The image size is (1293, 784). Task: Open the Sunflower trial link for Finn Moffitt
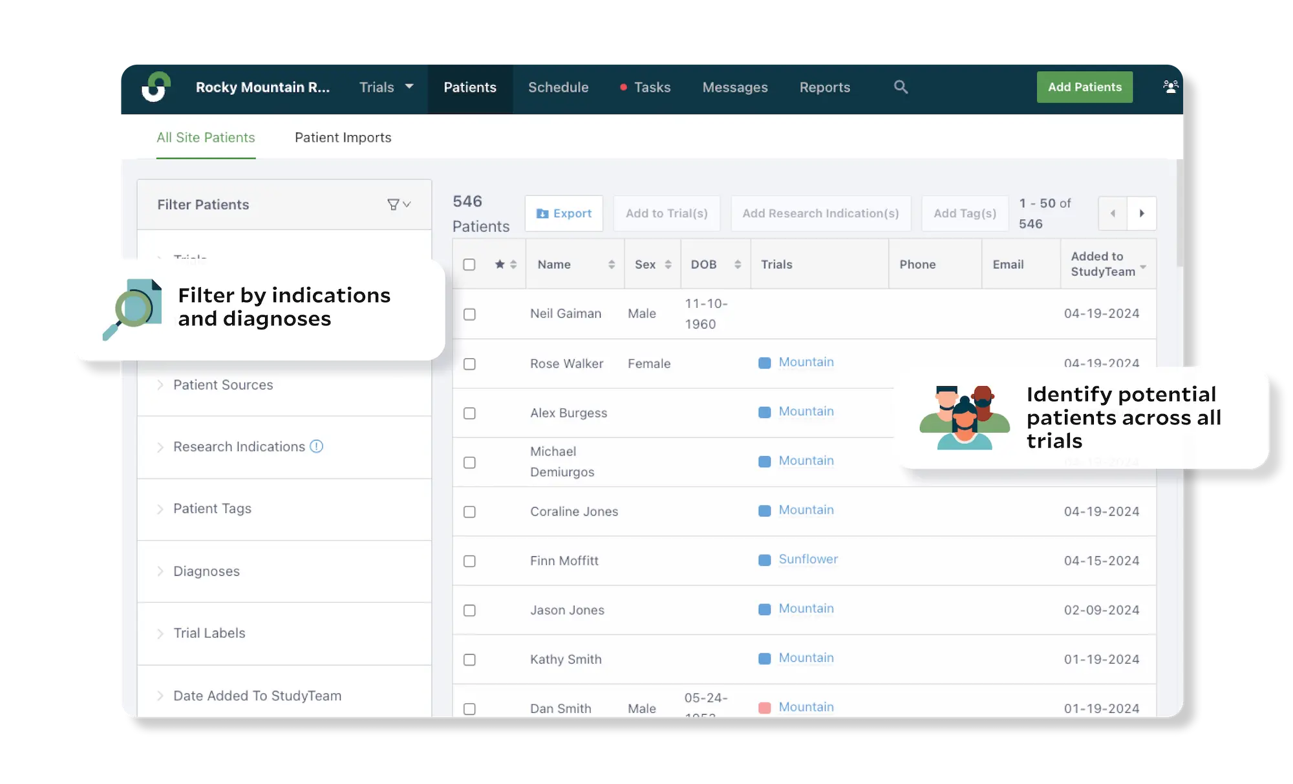point(808,559)
